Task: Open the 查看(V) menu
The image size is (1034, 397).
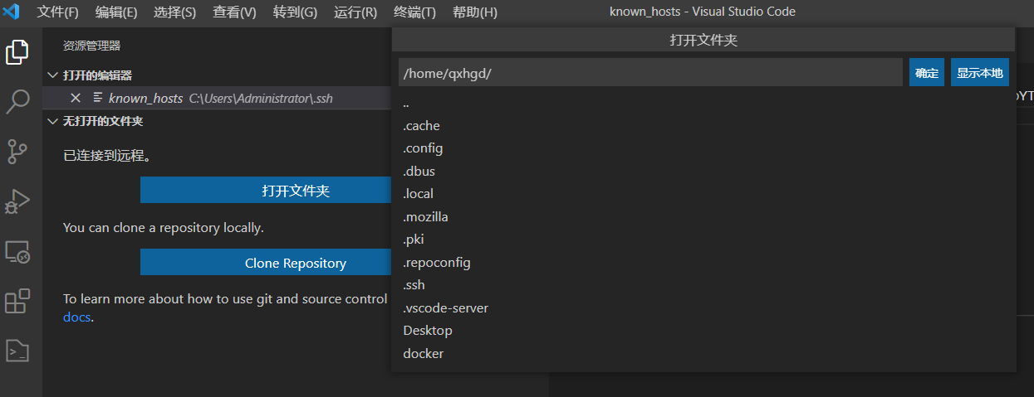Action: pos(235,12)
